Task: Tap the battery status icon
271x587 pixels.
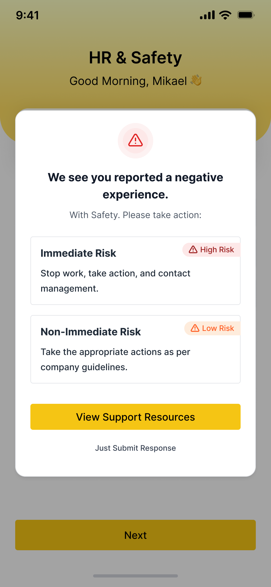Action: click(246, 15)
